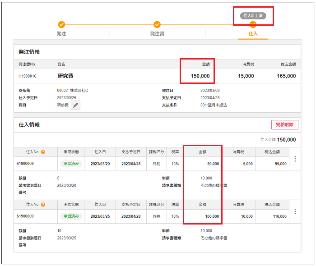The width and height of the screenshot is (316, 266).
Task: Switch to the 発注 tab
Action: [x=61, y=34]
